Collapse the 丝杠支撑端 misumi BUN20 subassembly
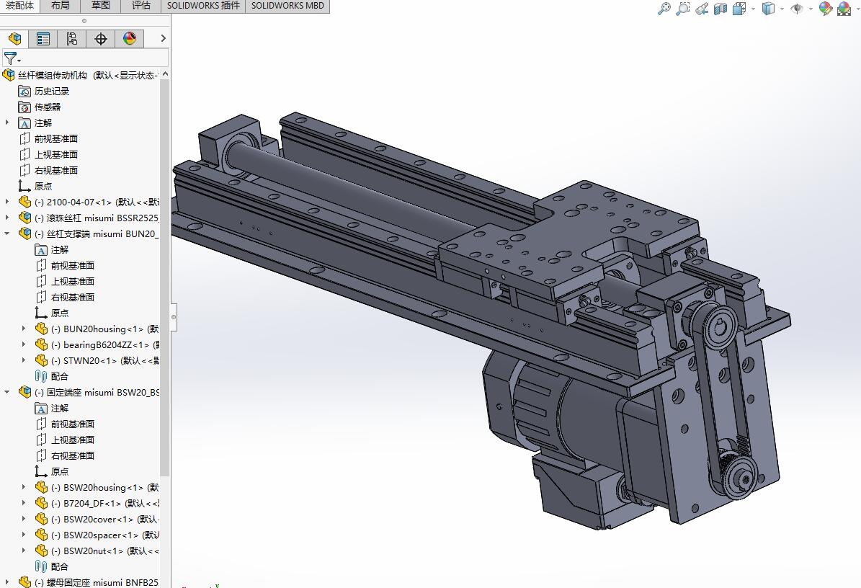Viewport: 861px width, 588px height. 7,233
